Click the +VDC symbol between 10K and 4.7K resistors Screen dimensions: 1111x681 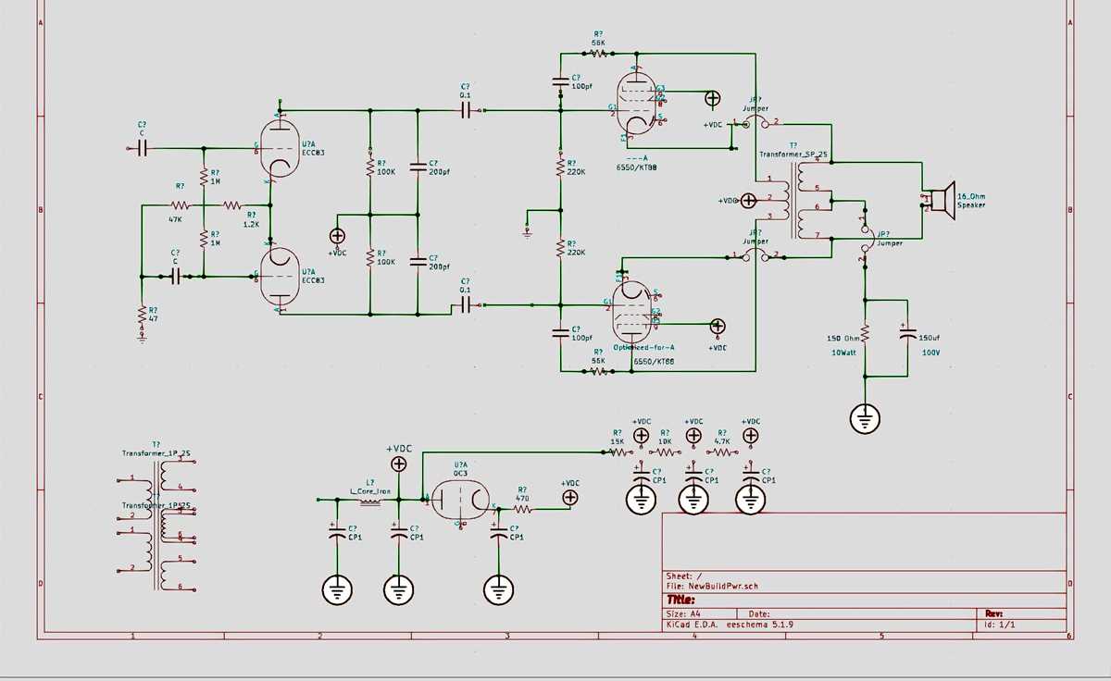[694, 435]
